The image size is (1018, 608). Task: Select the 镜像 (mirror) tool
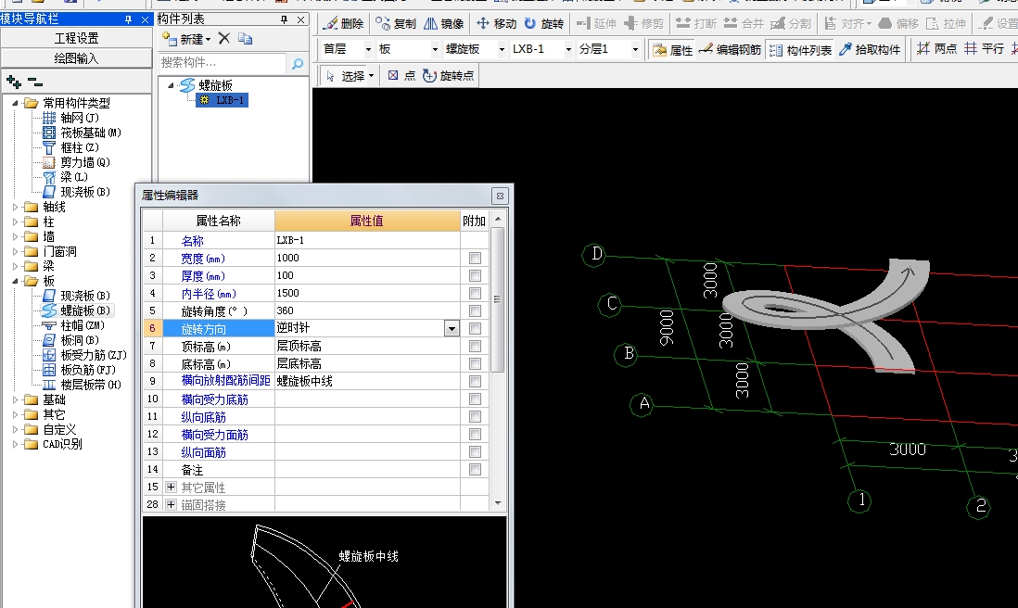(444, 23)
